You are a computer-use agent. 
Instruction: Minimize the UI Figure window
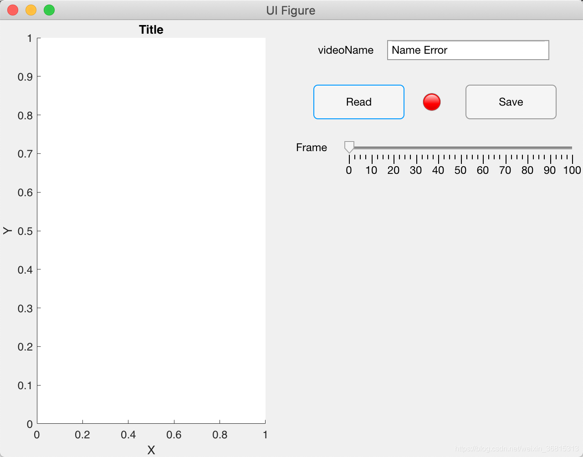coord(31,10)
